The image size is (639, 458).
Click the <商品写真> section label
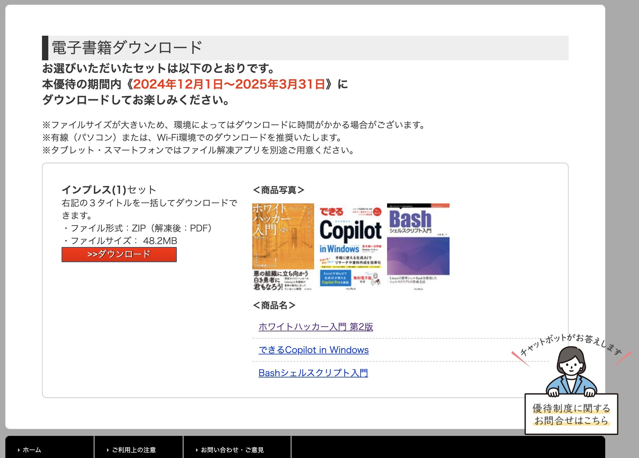click(278, 190)
